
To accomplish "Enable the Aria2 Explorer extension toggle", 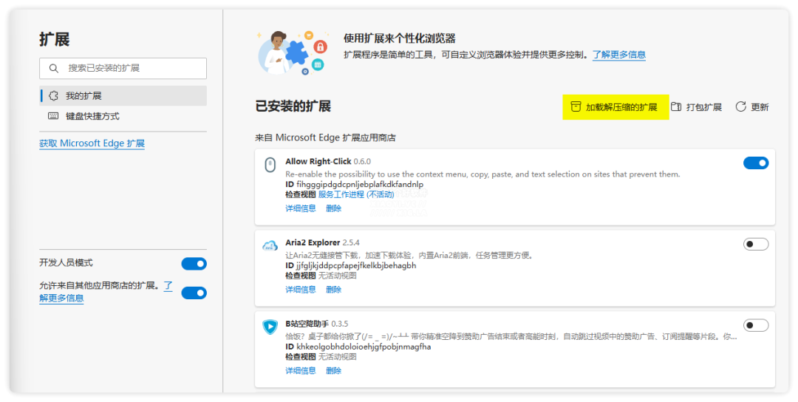I will click(x=756, y=245).
